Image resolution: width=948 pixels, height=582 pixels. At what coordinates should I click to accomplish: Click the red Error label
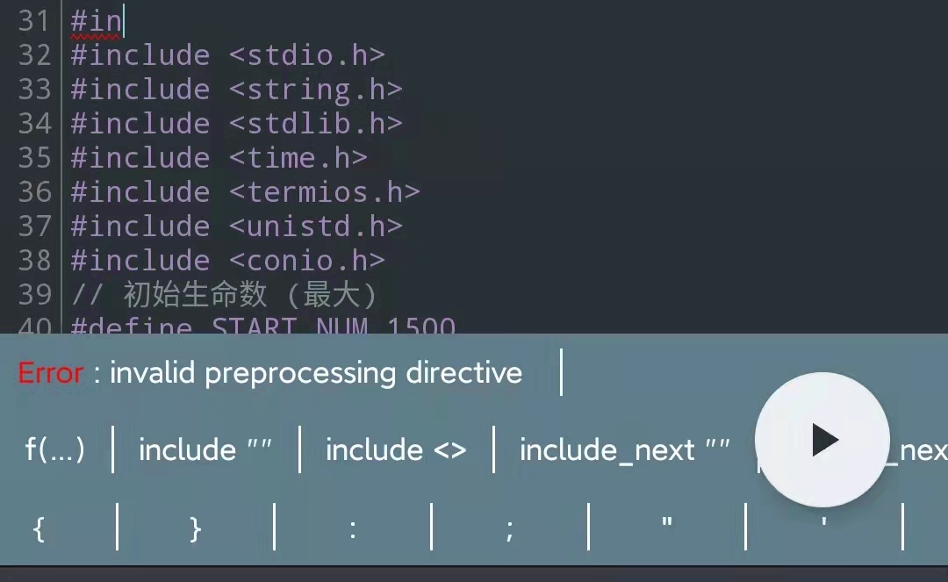point(51,373)
